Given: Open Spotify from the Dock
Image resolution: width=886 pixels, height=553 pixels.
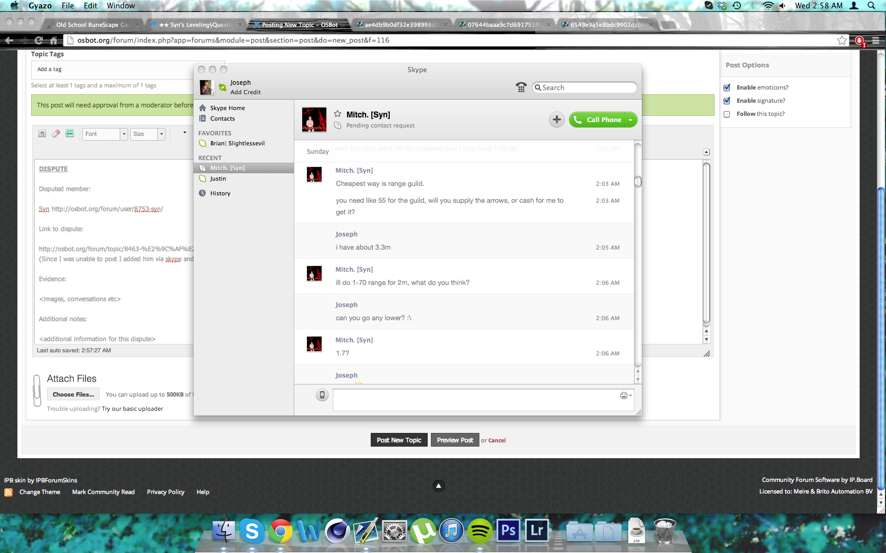Looking at the screenshot, I should (480, 531).
